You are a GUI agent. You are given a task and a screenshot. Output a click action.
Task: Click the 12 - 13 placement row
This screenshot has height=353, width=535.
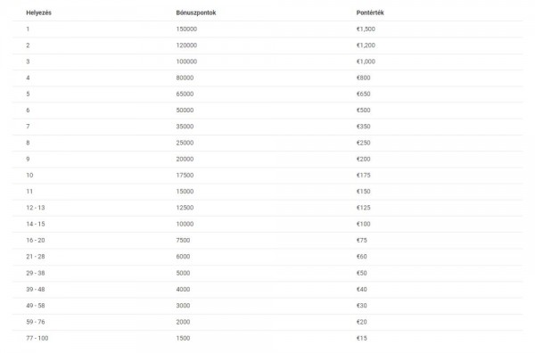[x=267, y=208]
